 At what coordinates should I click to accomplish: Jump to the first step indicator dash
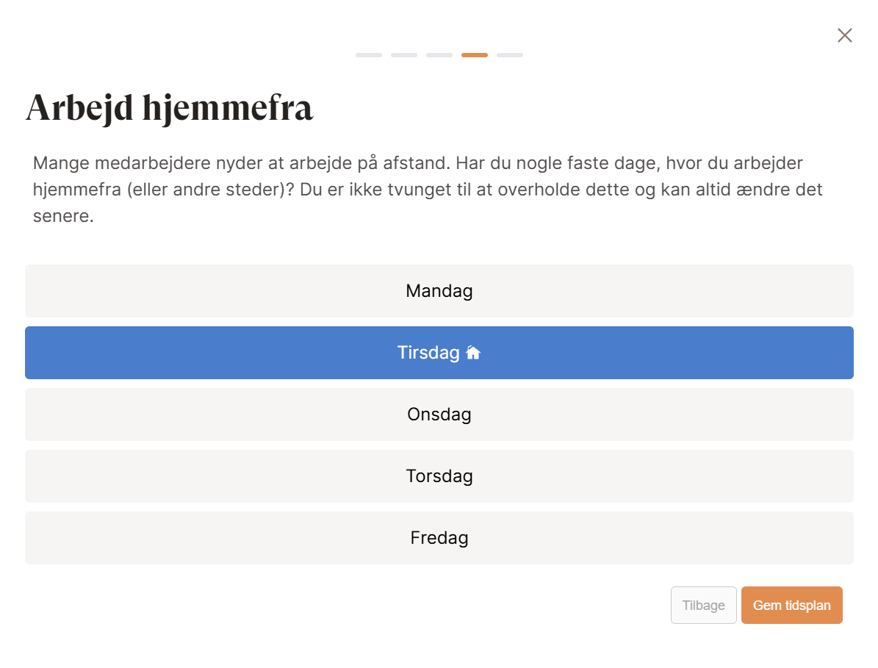coord(369,55)
